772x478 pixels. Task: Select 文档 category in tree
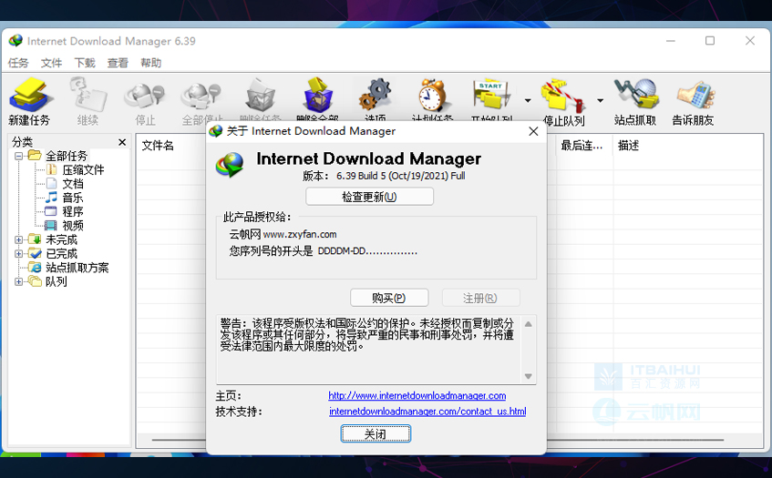coord(73,184)
